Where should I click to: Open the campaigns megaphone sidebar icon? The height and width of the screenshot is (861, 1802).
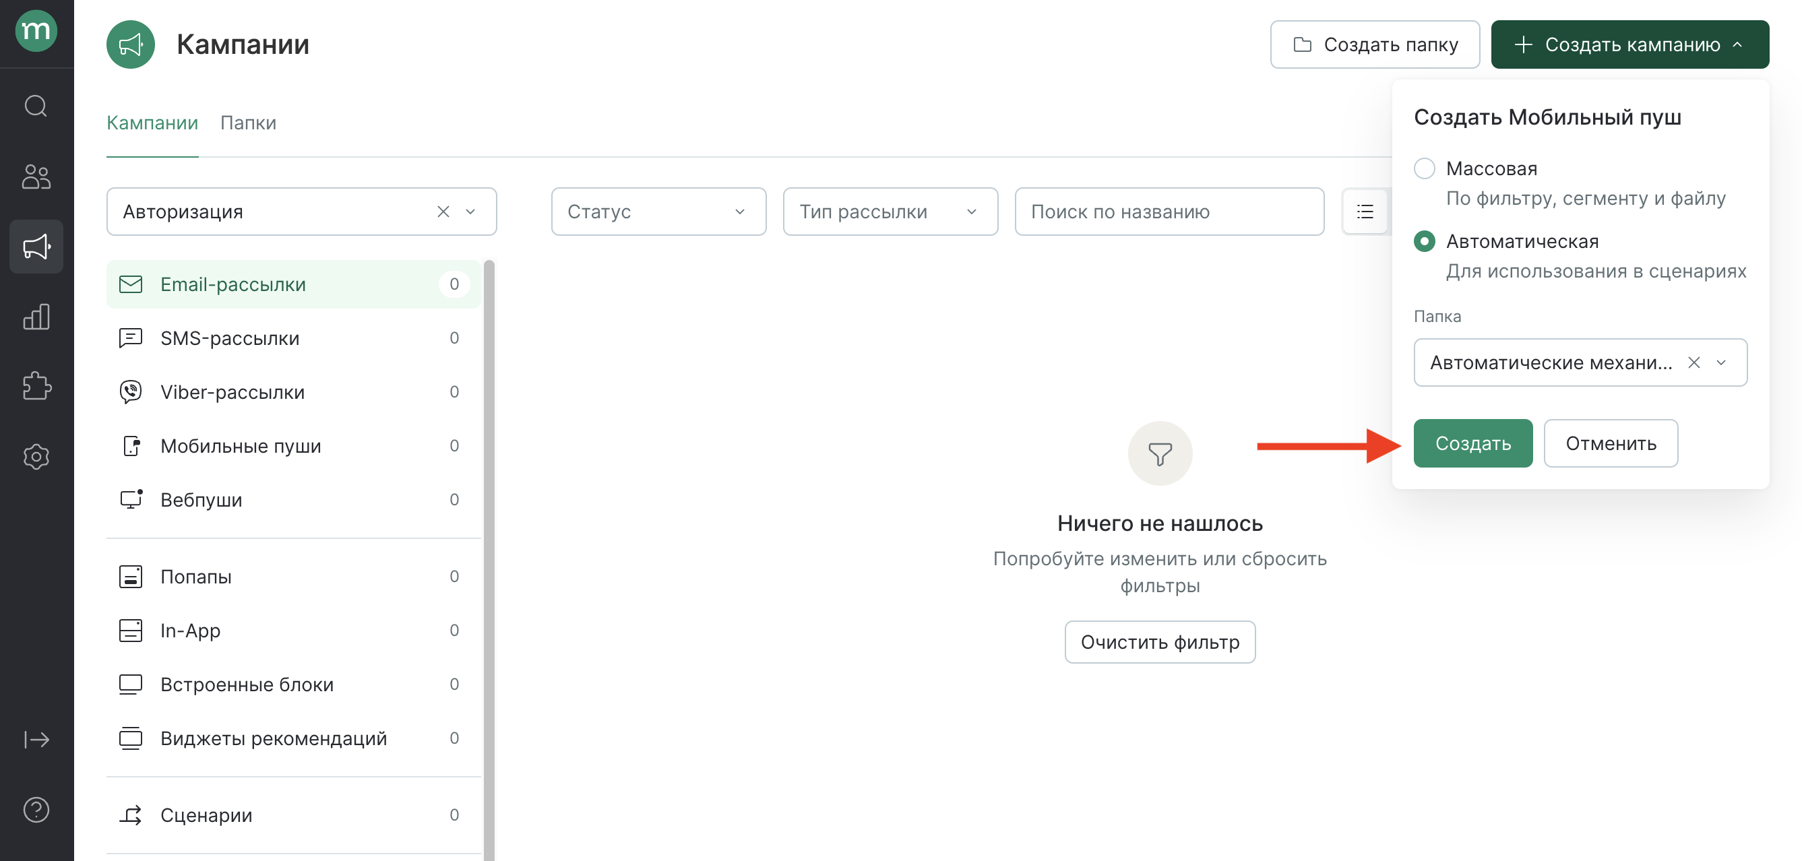point(36,246)
